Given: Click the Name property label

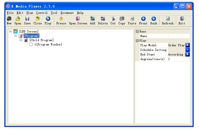Looking at the screenshot, I should tap(143, 36).
